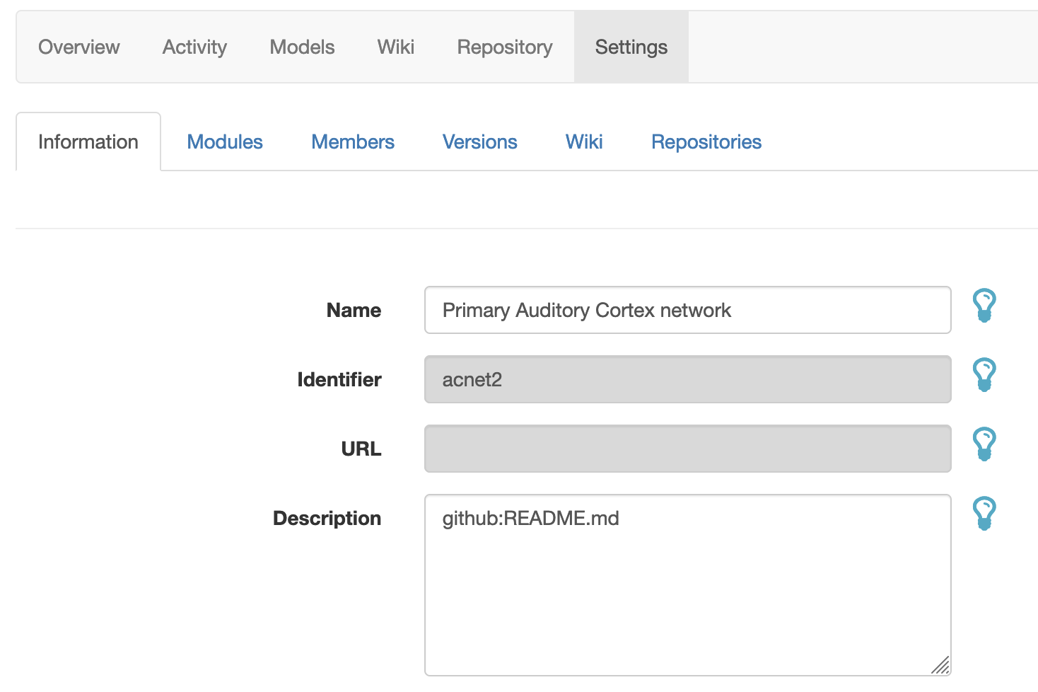Viewport: 1038px width, 692px height.
Task: Select the Wiki settings tab
Action: tap(583, 142)
